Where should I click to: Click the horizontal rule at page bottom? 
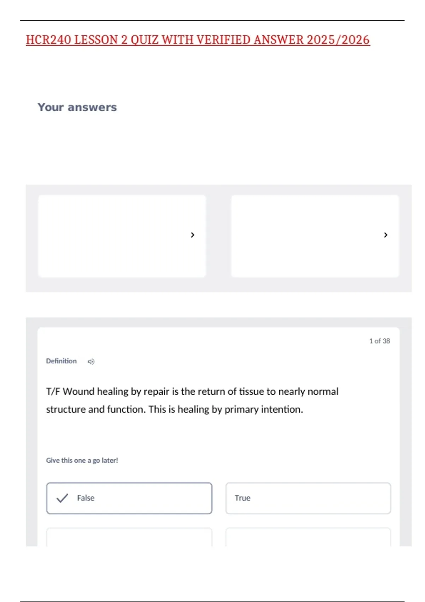(x=212, y=601)
